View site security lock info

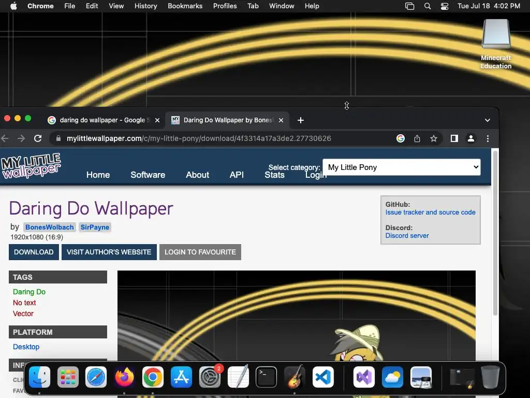(58, 138)
